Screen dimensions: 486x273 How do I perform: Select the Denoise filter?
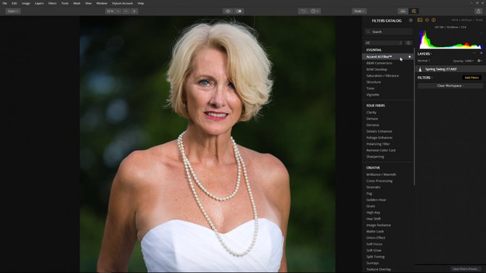pyautogui.click(x=373, y=125)
